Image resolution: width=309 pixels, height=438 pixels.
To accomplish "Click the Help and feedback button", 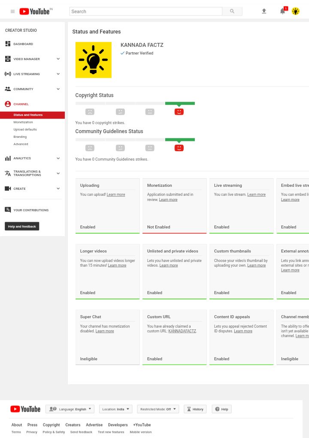I will click(22, 226).
